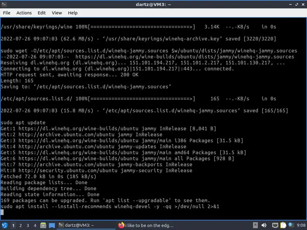Click the '169 packages can be upgraded' line
Image resolution: width=307 pixels, height=230 pixels.
tap(105, 200)
